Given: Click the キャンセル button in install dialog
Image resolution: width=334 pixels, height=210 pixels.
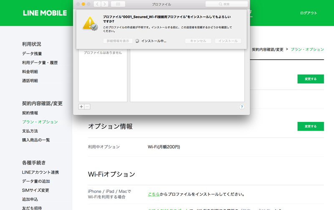Looking at the screenshot, I should [x=198, y=41].
